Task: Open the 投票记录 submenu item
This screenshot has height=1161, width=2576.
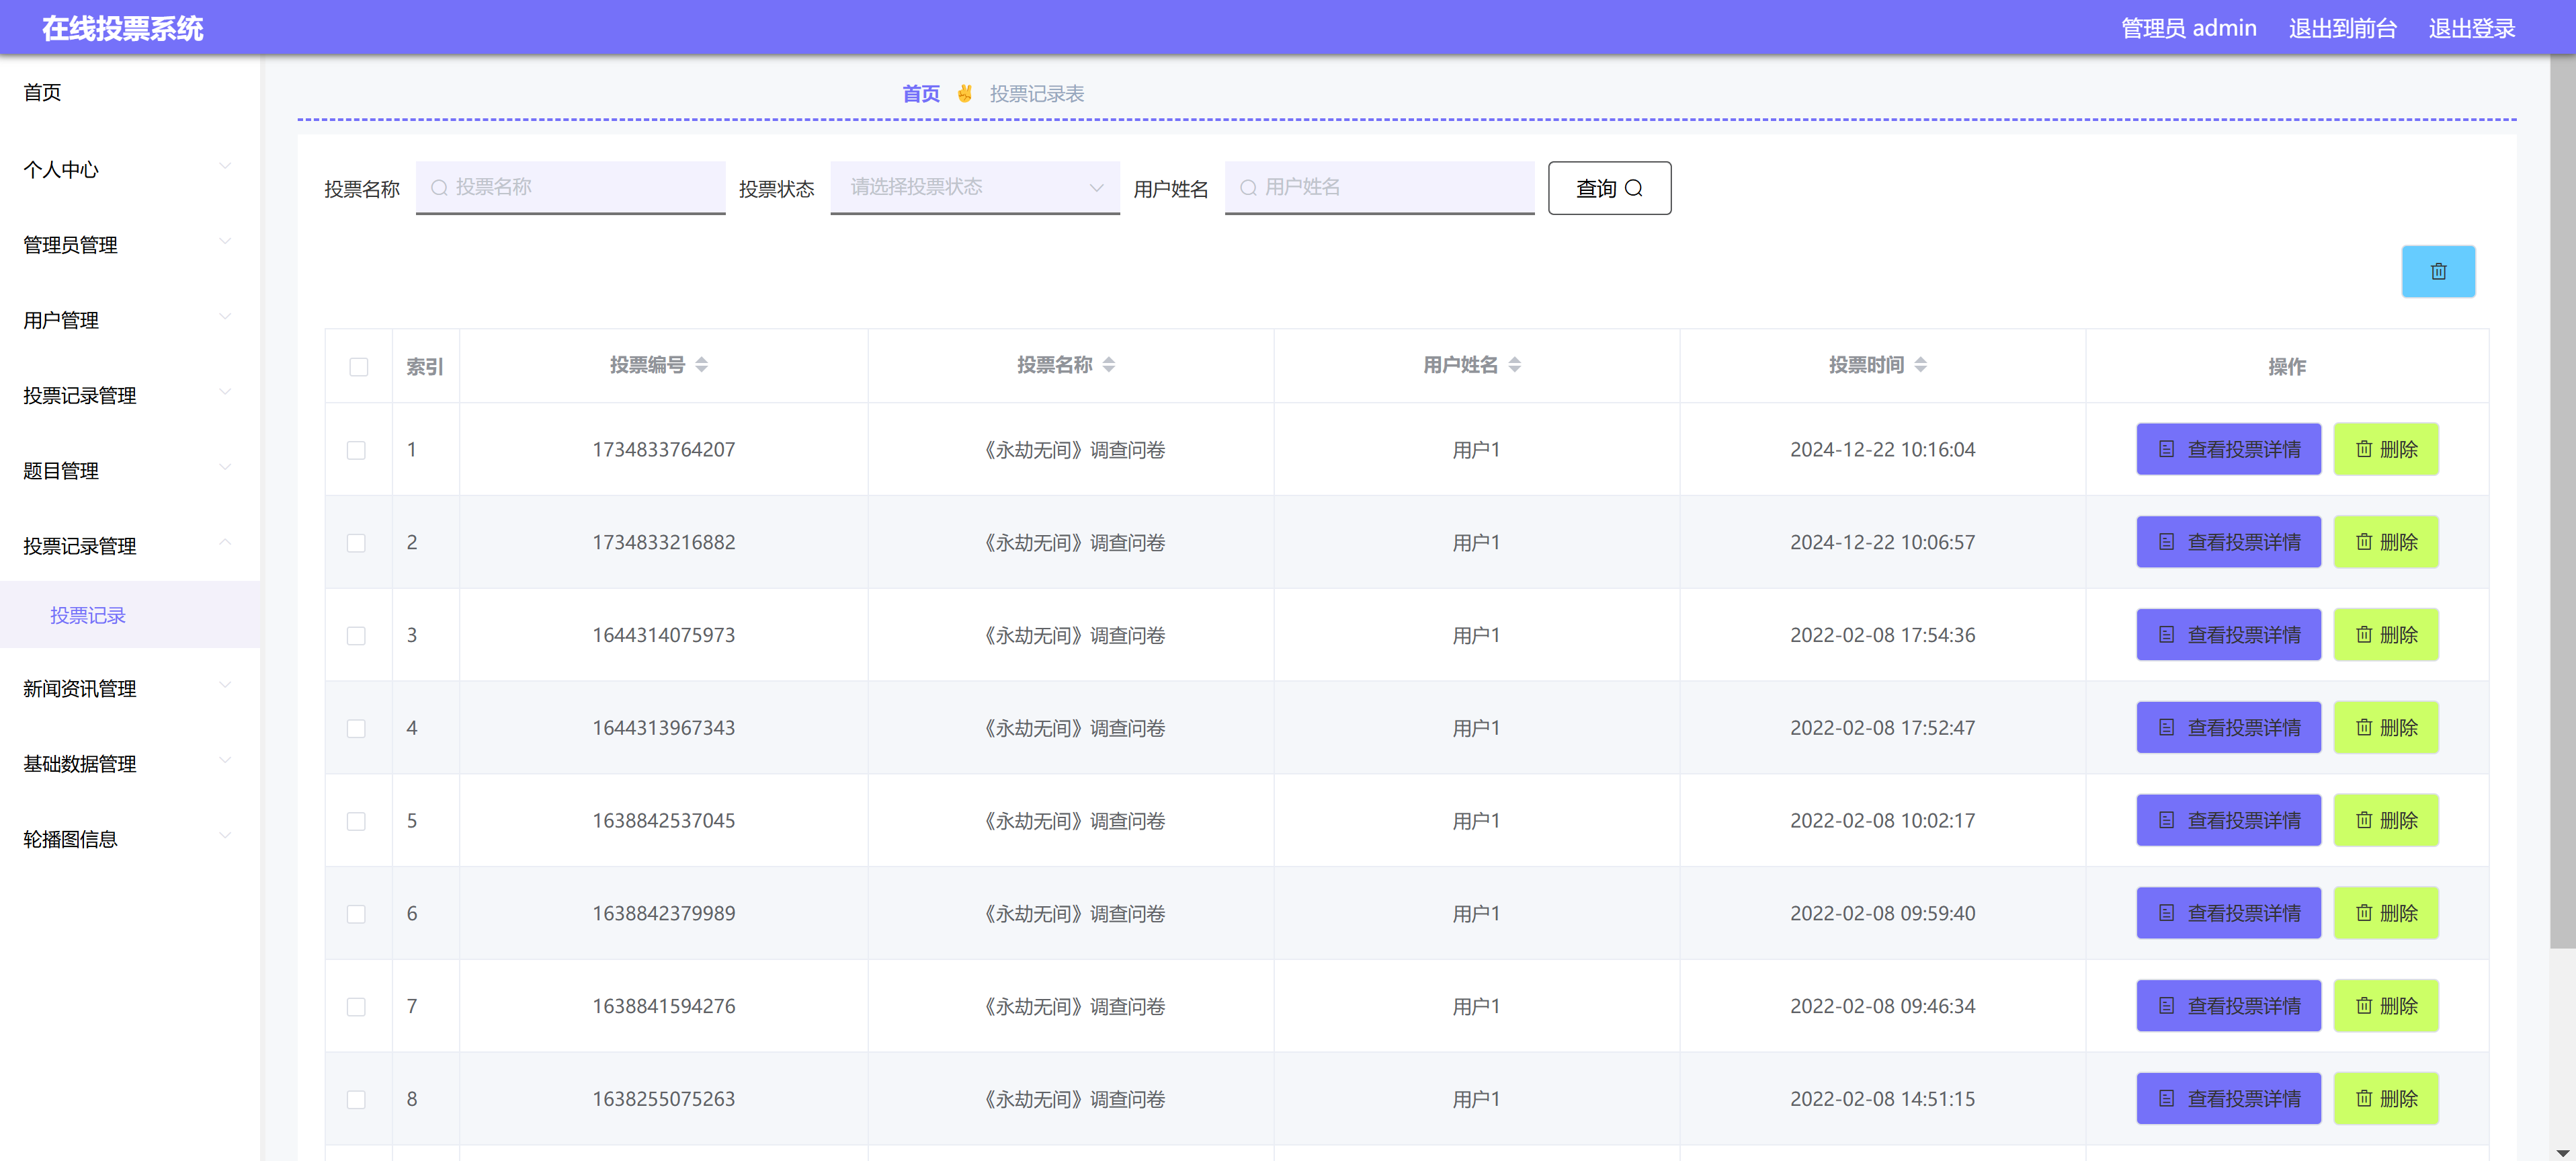Action: click(x=88, y=615)
